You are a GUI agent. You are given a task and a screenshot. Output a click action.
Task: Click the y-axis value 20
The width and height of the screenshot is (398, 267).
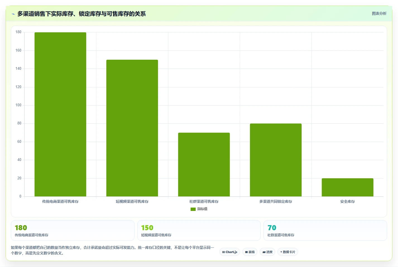(x=19, y=178)
